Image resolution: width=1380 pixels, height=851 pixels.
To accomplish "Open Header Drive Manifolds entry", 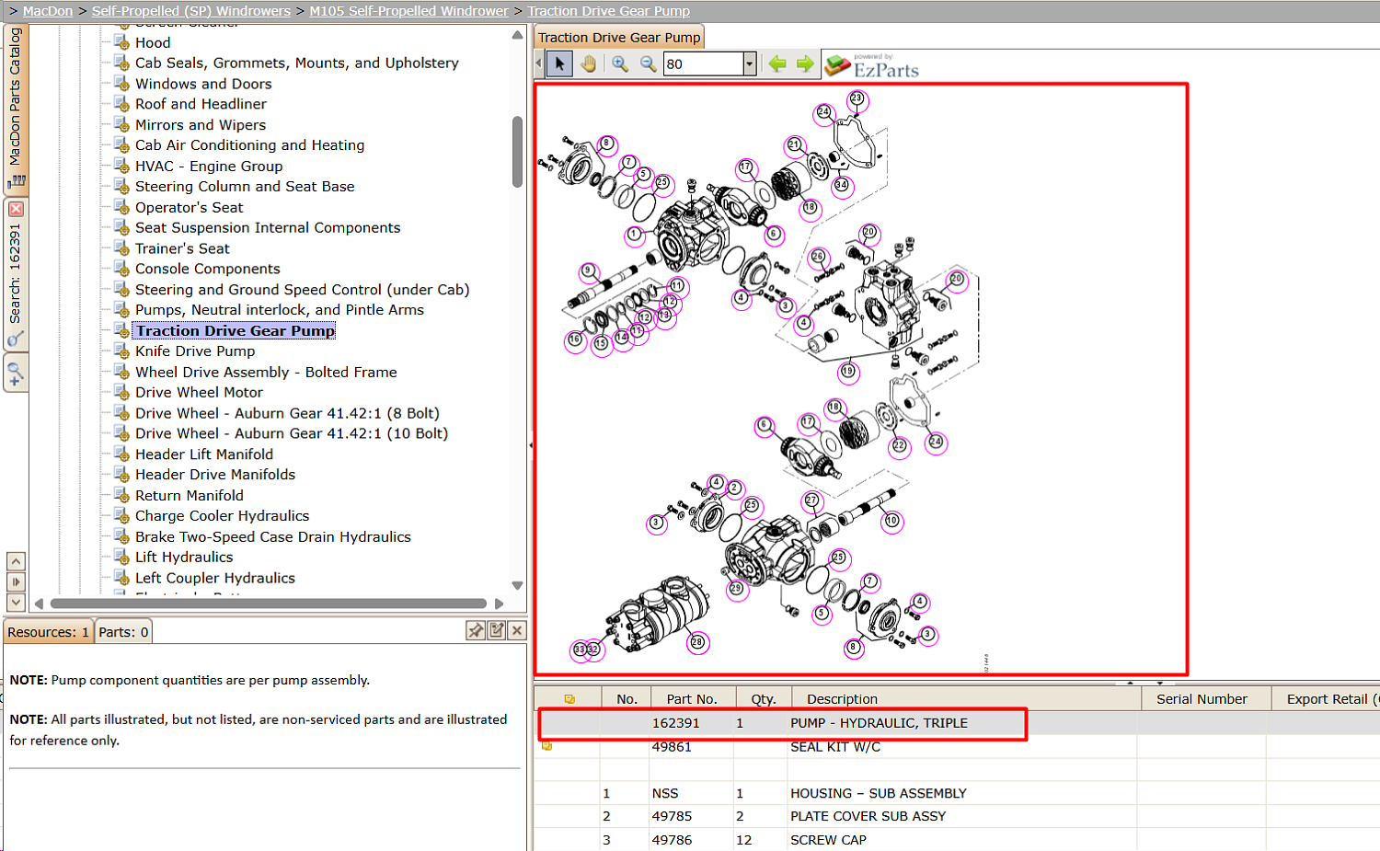I will pyautogui.click(x=215, y=475).
